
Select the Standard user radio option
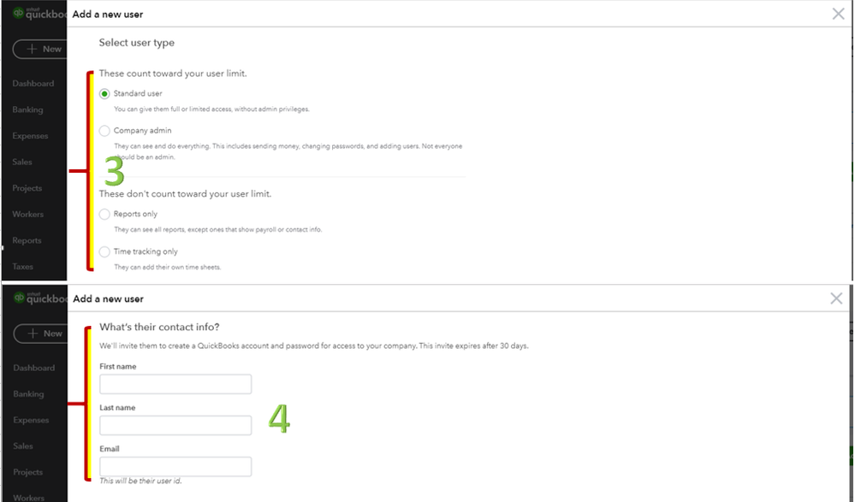point(104,93)
